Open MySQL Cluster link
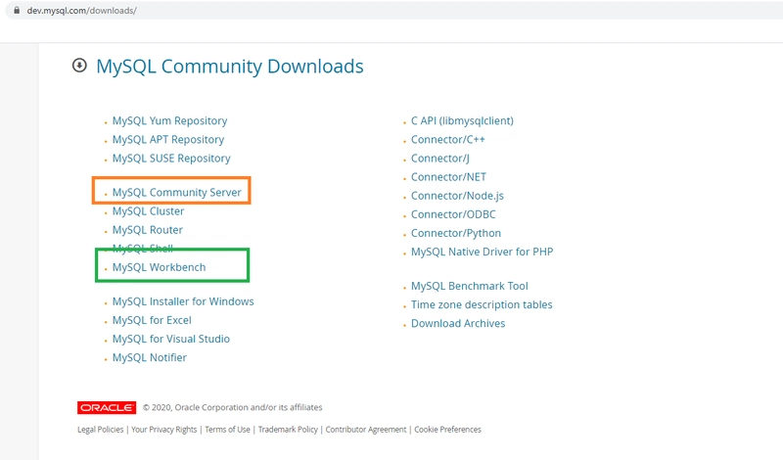 (148, 211)
